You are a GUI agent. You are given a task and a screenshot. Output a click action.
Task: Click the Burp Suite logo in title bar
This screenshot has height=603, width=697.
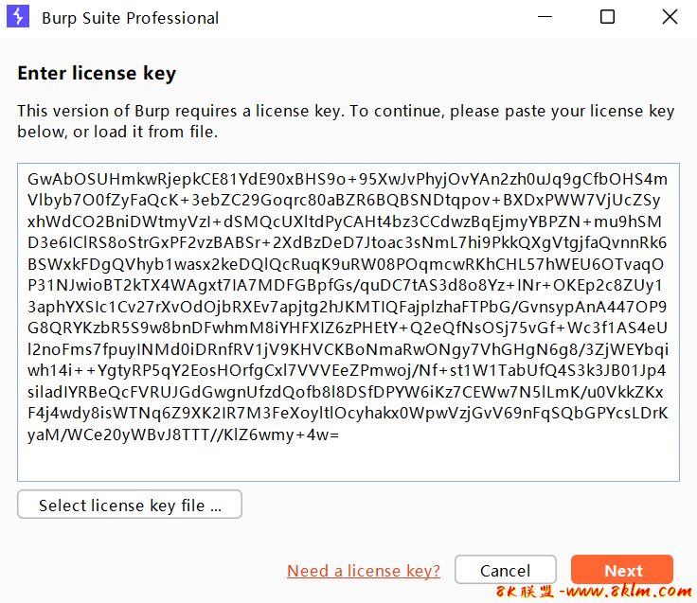pyautogui.click(x=19, y=18)
